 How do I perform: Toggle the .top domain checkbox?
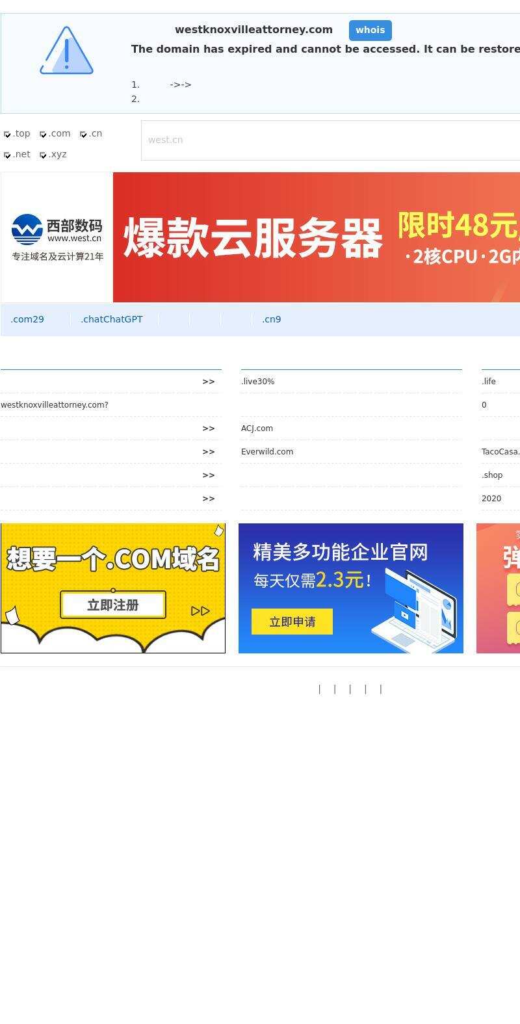[x=7, y=135]
